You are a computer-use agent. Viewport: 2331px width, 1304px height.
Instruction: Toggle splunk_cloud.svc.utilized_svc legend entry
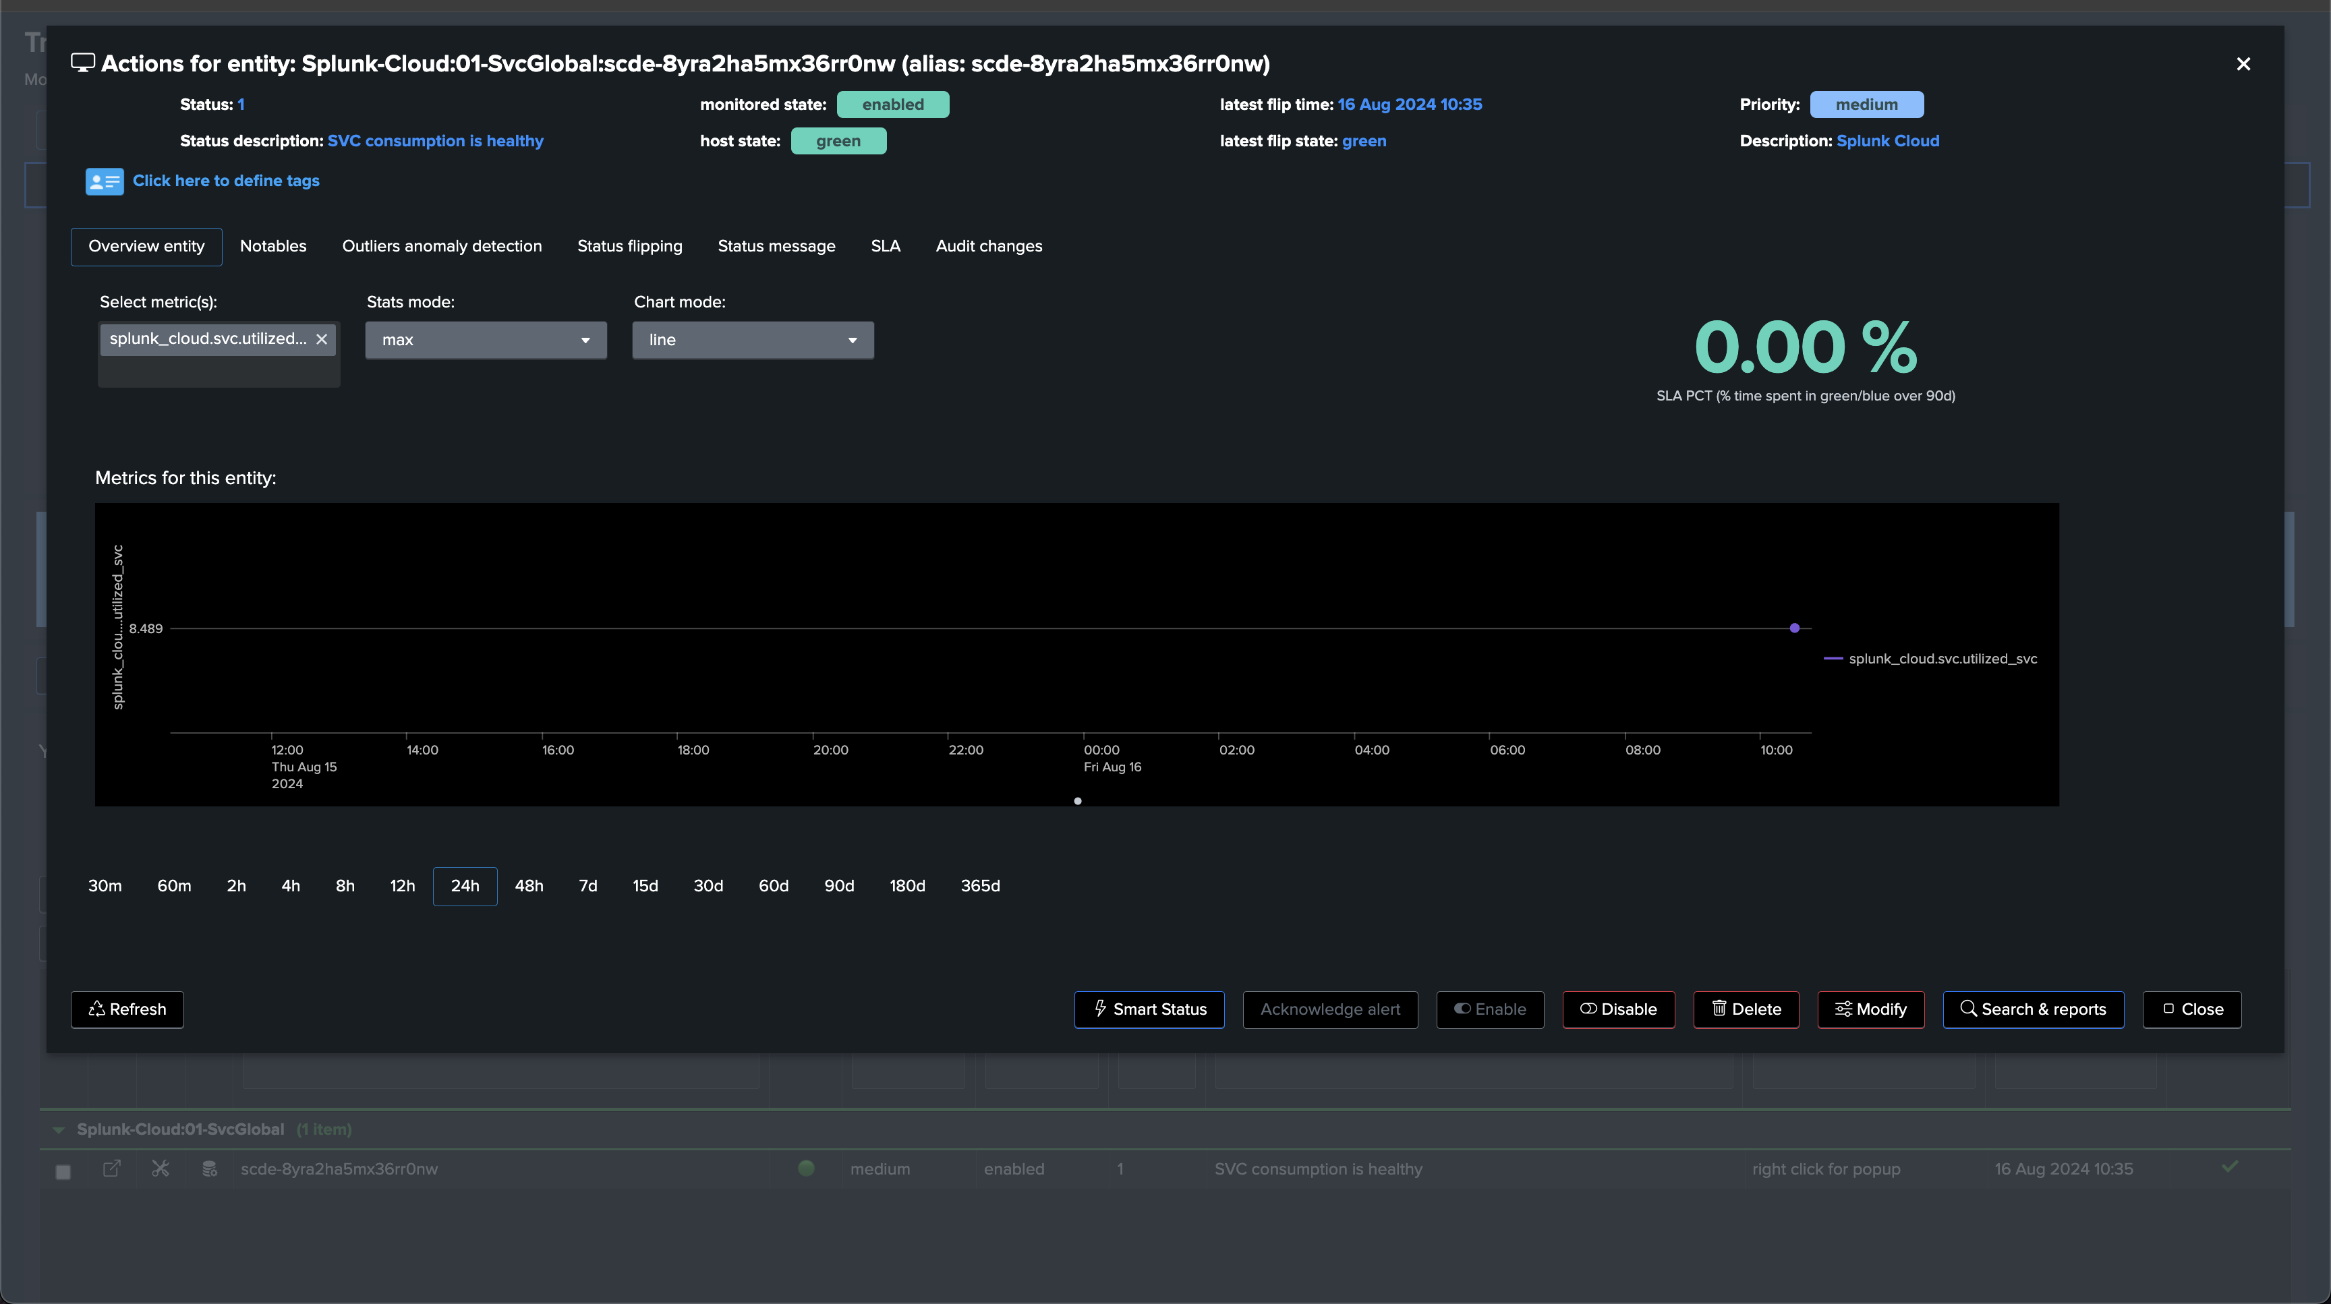click(1931, 658)
